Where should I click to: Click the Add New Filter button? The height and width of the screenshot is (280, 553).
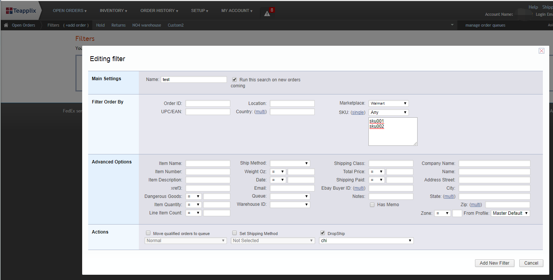pyautogui.click(x=494, y=263)
